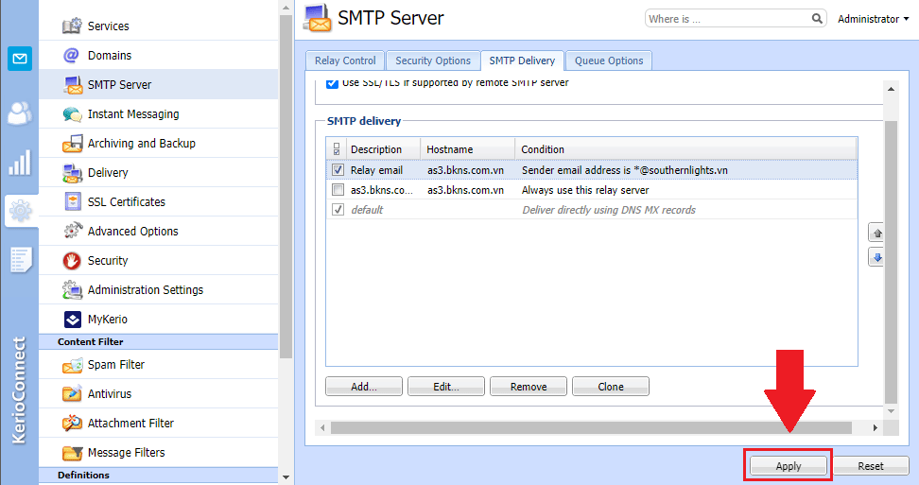Expand the Administrator account dropdown
The height and width of the screenshot is (485, 919).
tap(873, 19)
